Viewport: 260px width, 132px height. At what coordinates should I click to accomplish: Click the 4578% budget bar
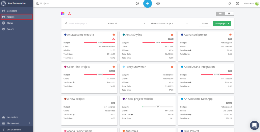[x=216, y=75]
